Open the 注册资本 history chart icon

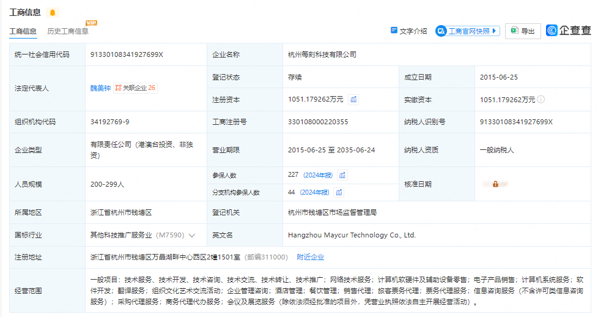353,99
